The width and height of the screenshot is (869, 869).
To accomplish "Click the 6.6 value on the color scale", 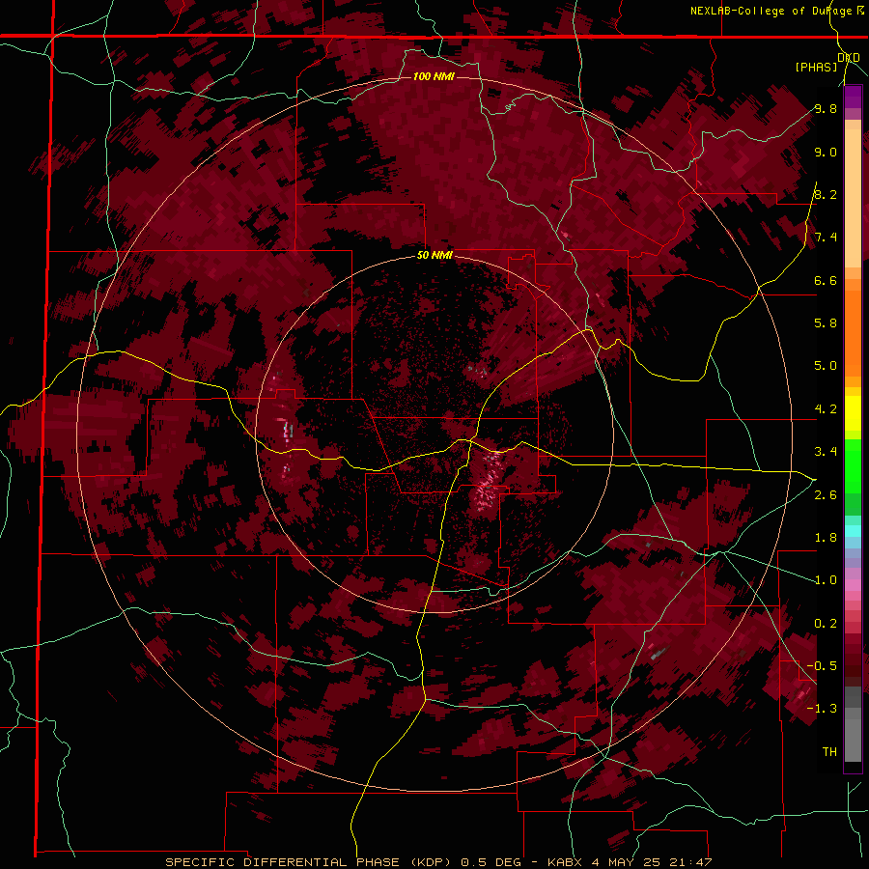I will pos(826,280).
